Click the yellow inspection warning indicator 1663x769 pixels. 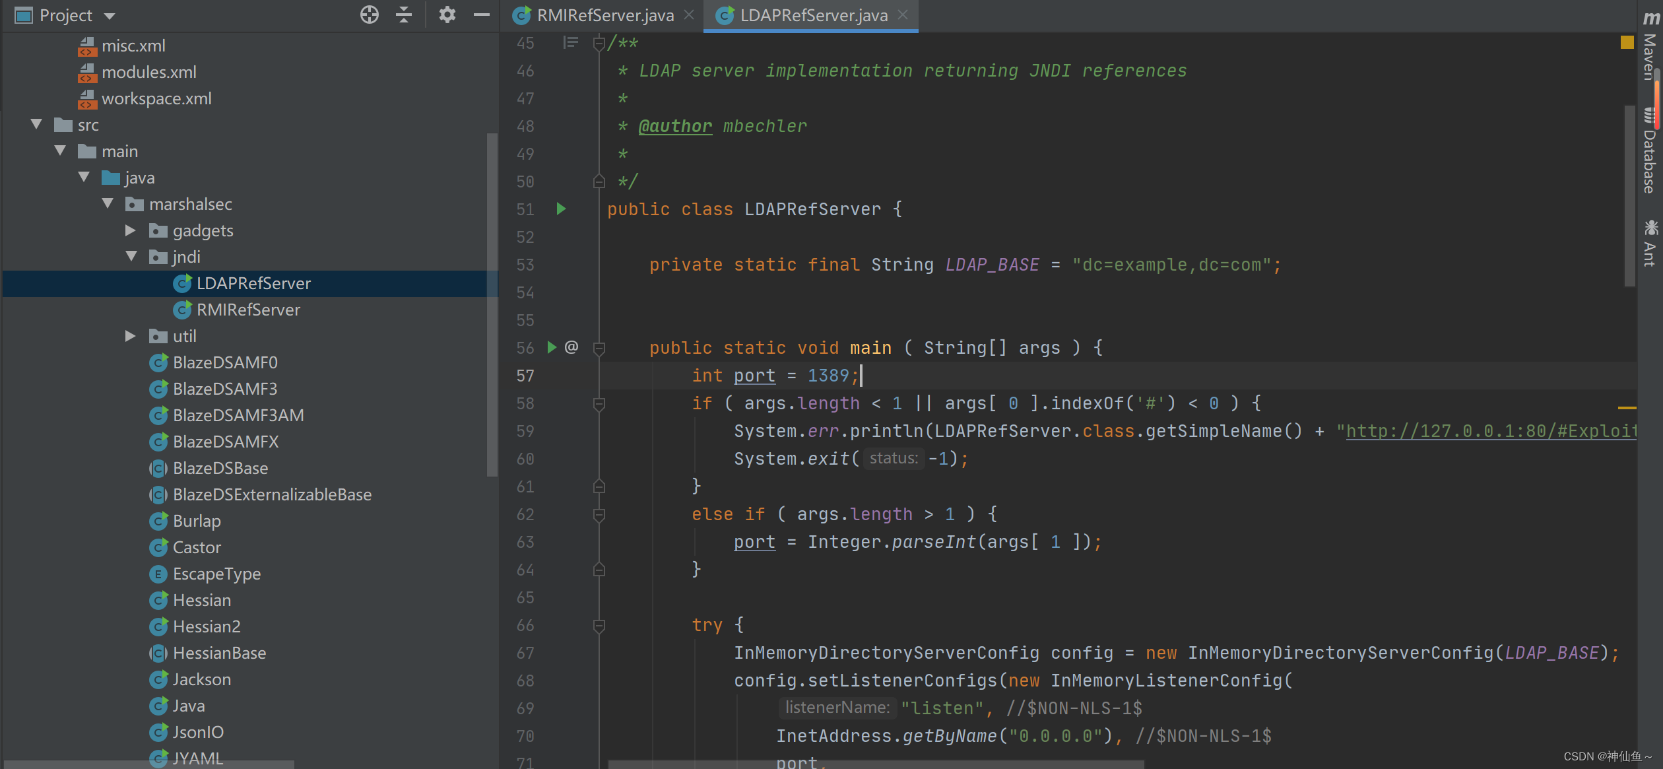pyautogui.click(x=1627, y=43)
